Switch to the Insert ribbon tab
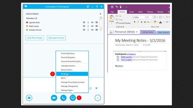 pyautogui.click(x=131, y=12)
